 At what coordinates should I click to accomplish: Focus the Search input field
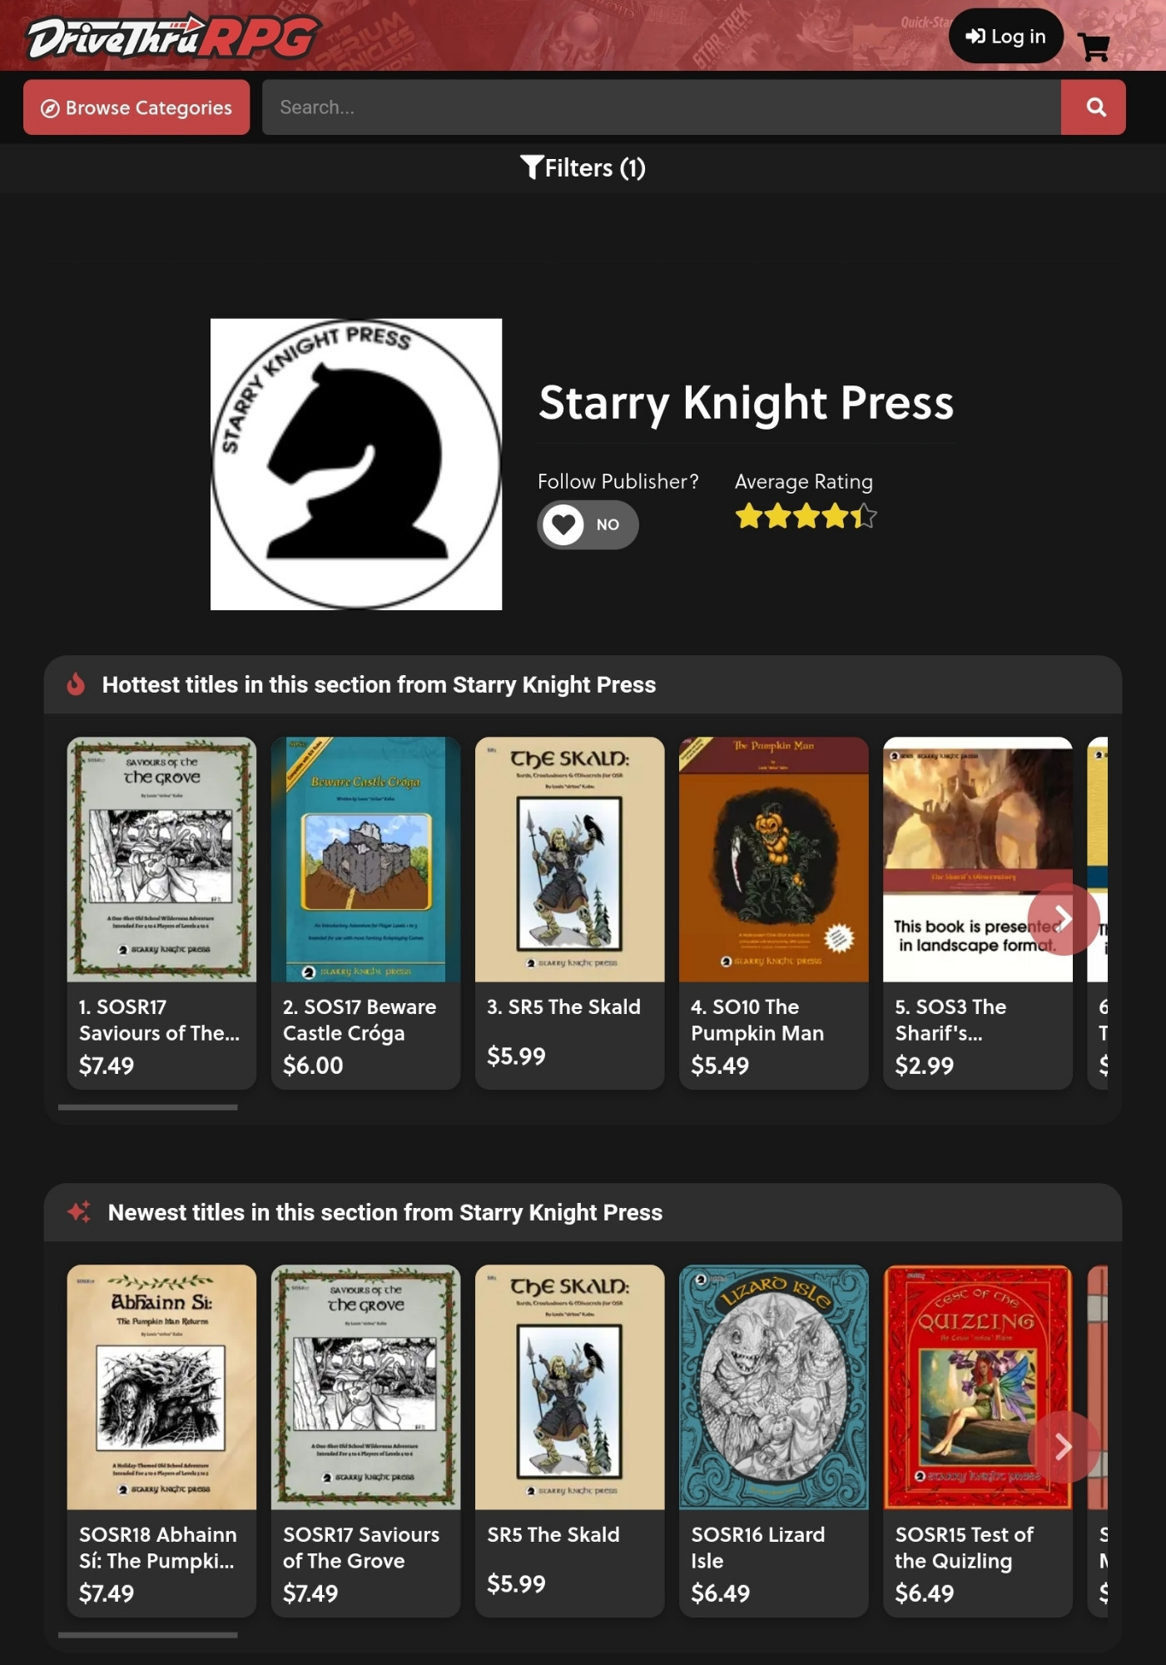click(x=662, y=107)
